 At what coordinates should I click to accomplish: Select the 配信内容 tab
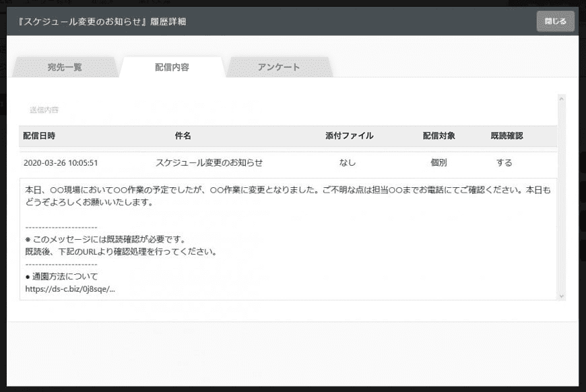[x=172, y=67]
